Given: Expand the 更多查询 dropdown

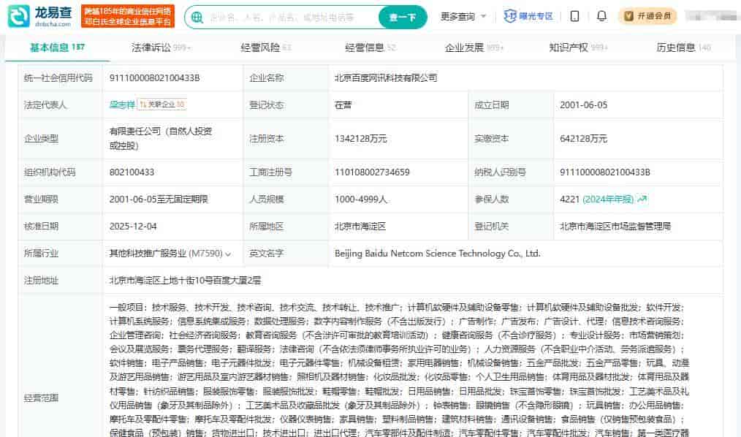Looking at the screenshot, I should click(463, 17).
